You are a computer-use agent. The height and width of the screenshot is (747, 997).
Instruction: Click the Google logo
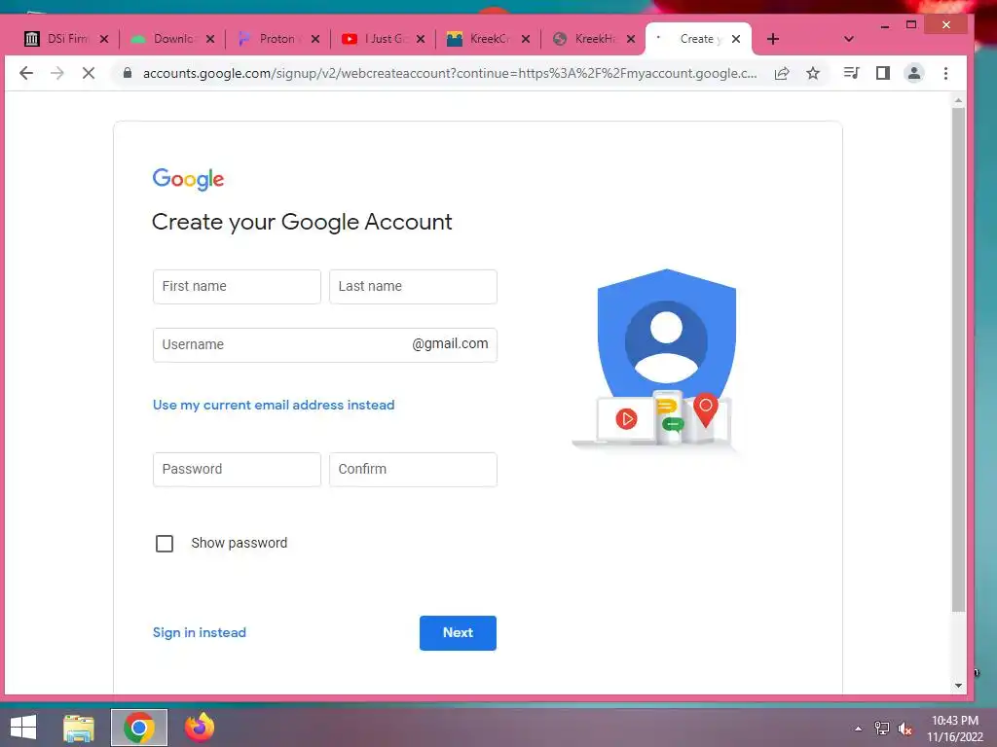(188, 179)
